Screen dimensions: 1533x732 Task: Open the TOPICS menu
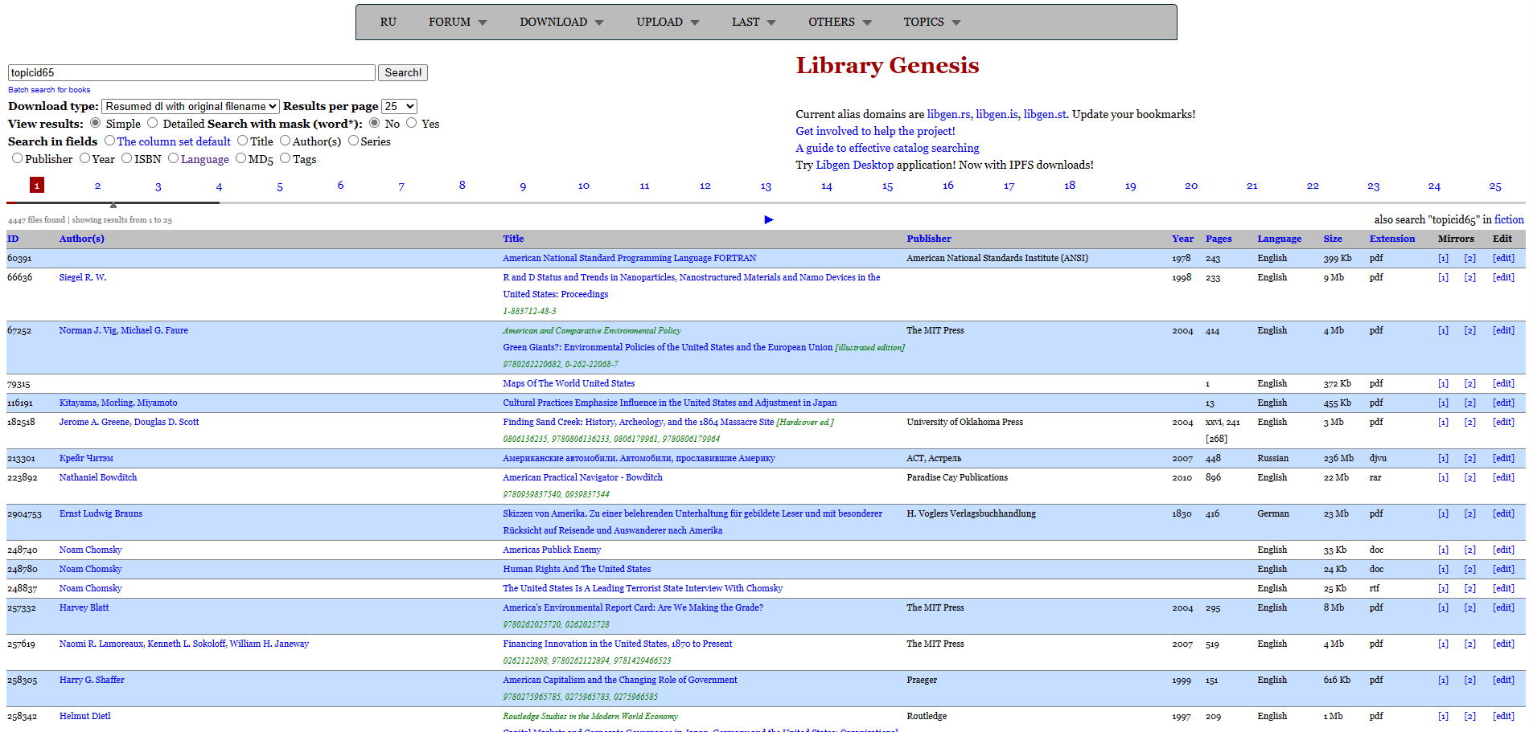931,22
